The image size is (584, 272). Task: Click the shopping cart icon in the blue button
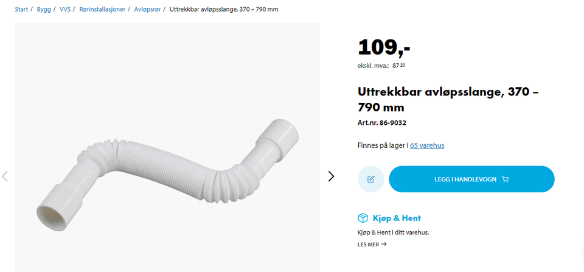coord(505,180)
